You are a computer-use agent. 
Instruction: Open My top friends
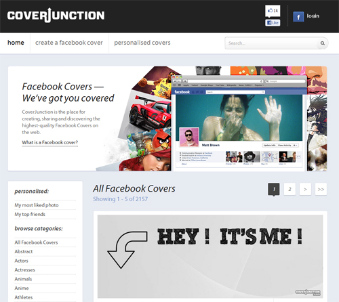click(x=30, y=214)
